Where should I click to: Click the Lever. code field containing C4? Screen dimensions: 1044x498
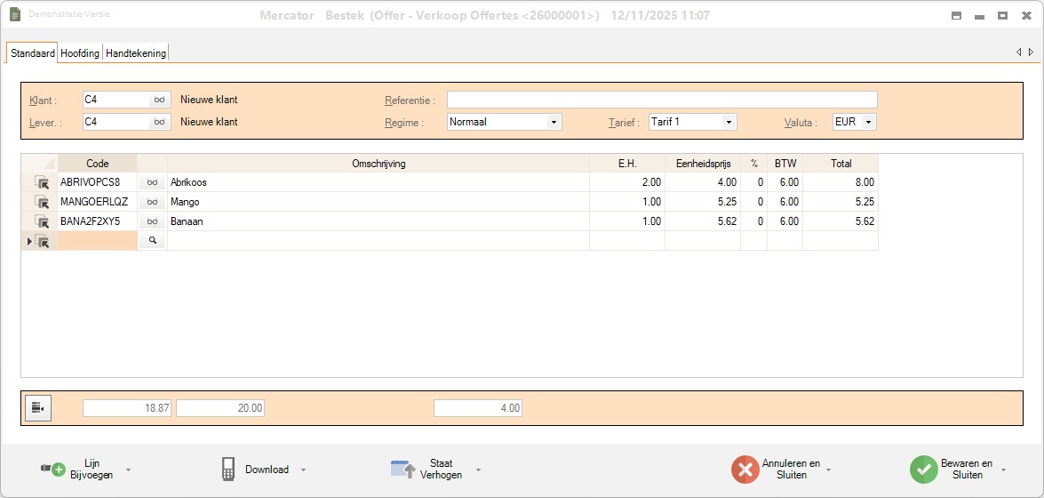click(116, 122)
